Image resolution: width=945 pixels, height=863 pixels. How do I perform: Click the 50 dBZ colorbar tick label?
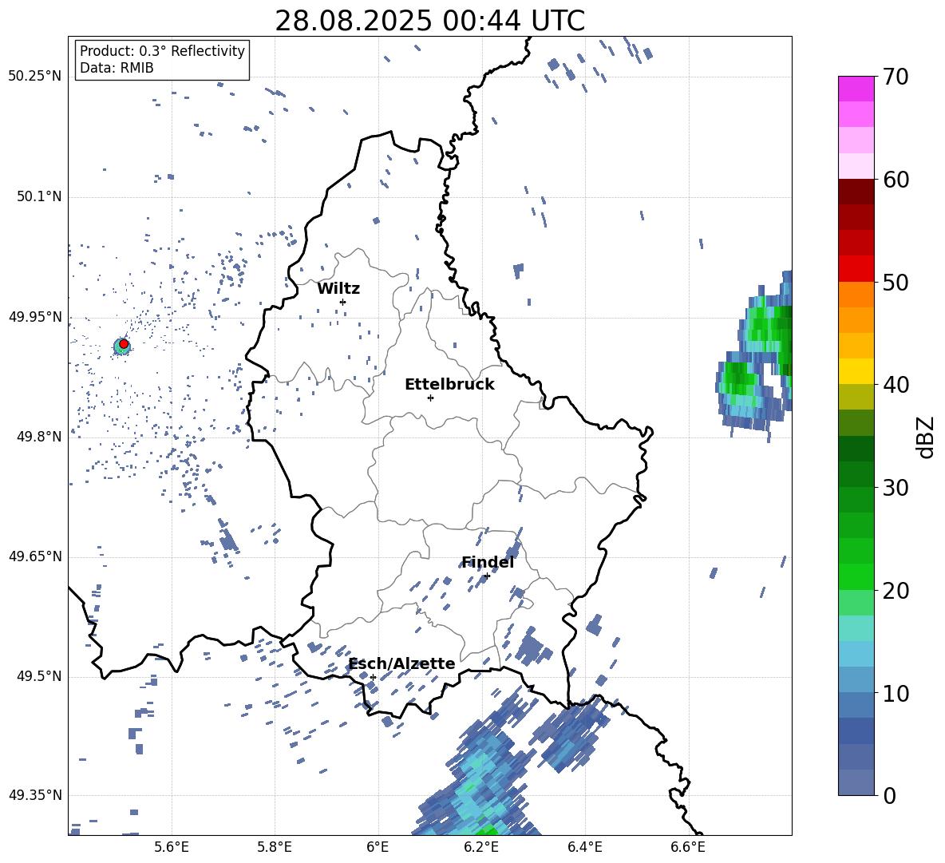point(896,282)
